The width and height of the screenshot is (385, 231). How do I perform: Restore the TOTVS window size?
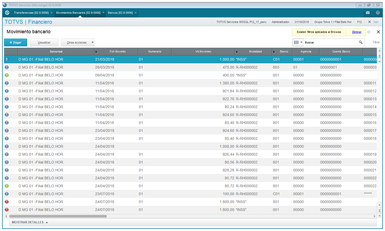(369, 5)
